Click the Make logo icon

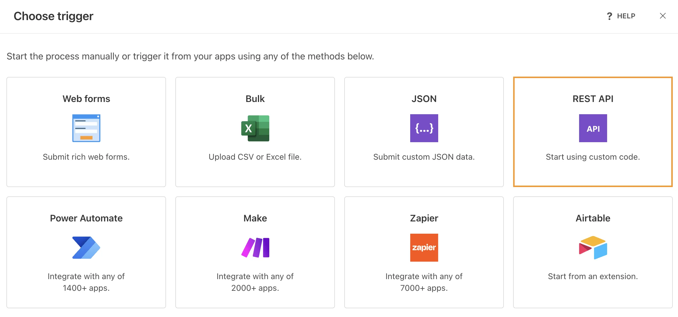click(x=255, y=248)
